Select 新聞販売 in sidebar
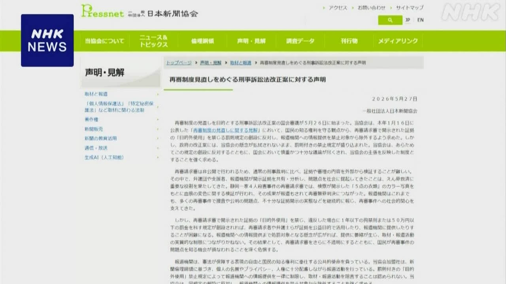 [94, 129]
